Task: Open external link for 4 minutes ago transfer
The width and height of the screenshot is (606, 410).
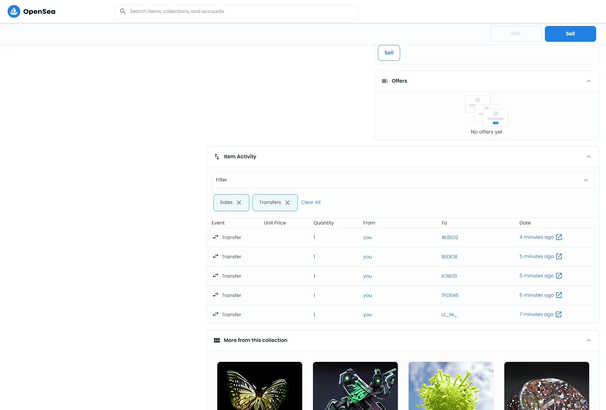Action: coord(559,237)
